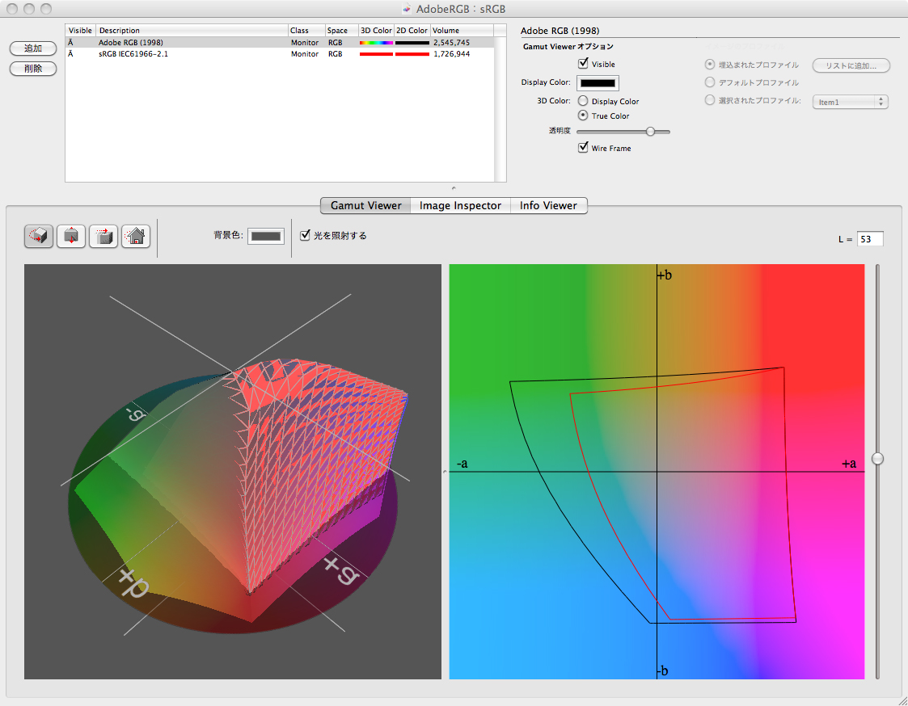Select the move/pan cube tool
The height and width of the screenshot is (706, 908).
click(x=103, y=236)
